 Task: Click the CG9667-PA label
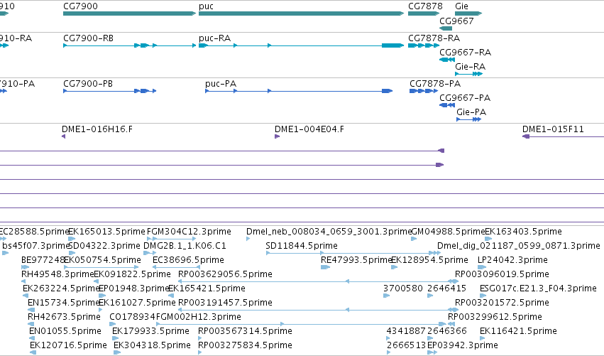pos(465,98)
